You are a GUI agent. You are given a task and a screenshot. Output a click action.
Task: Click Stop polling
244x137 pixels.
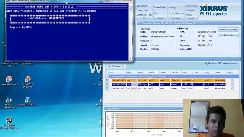[x=156, y=13]
